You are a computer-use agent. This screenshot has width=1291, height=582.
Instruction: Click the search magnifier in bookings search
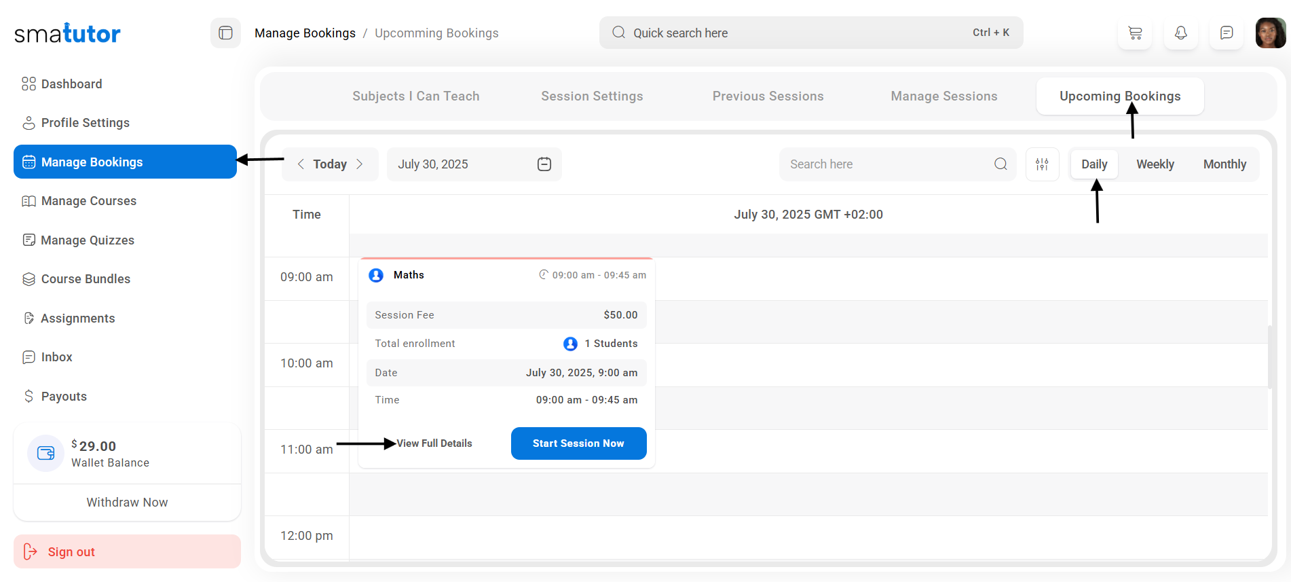1000,164
